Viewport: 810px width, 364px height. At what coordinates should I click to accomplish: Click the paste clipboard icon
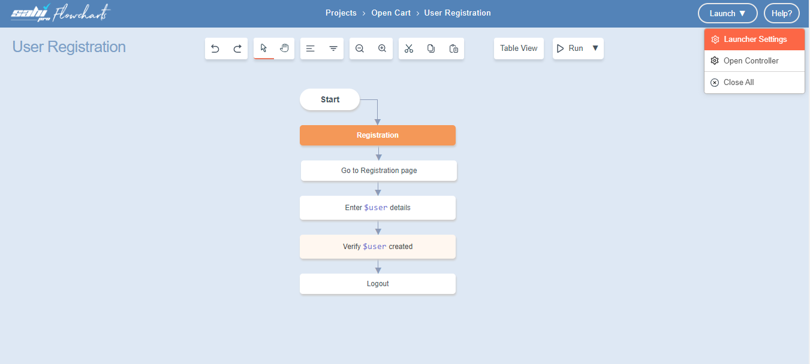(454, 48)
